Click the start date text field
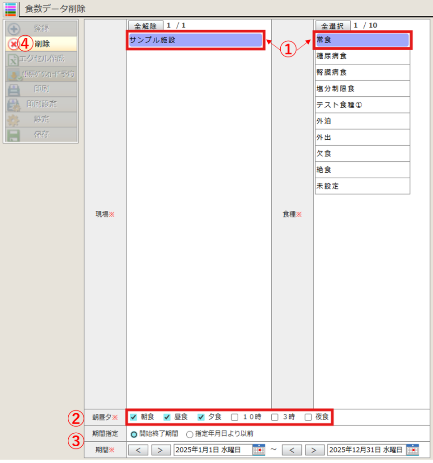The height and width of the screenshot is (463, 433). pyautogui.click(x=212, y=450)
